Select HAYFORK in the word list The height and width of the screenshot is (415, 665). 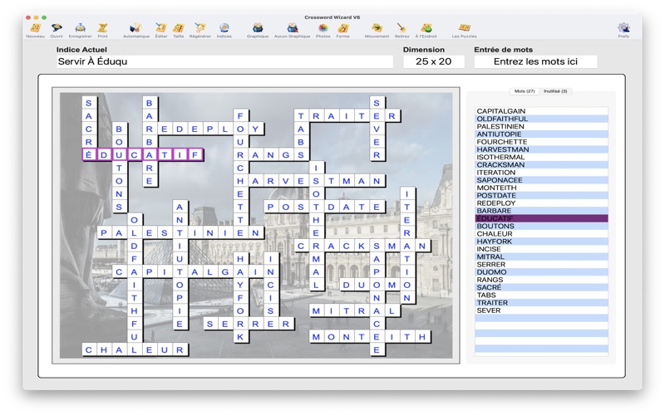click(x=542, y=241)
